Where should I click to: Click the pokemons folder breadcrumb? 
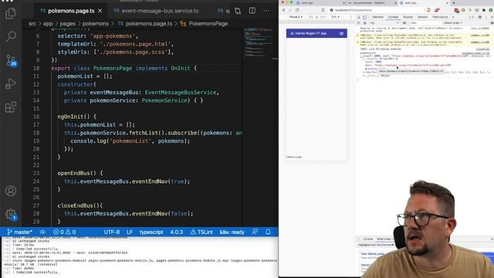click(x=96, y=24)
